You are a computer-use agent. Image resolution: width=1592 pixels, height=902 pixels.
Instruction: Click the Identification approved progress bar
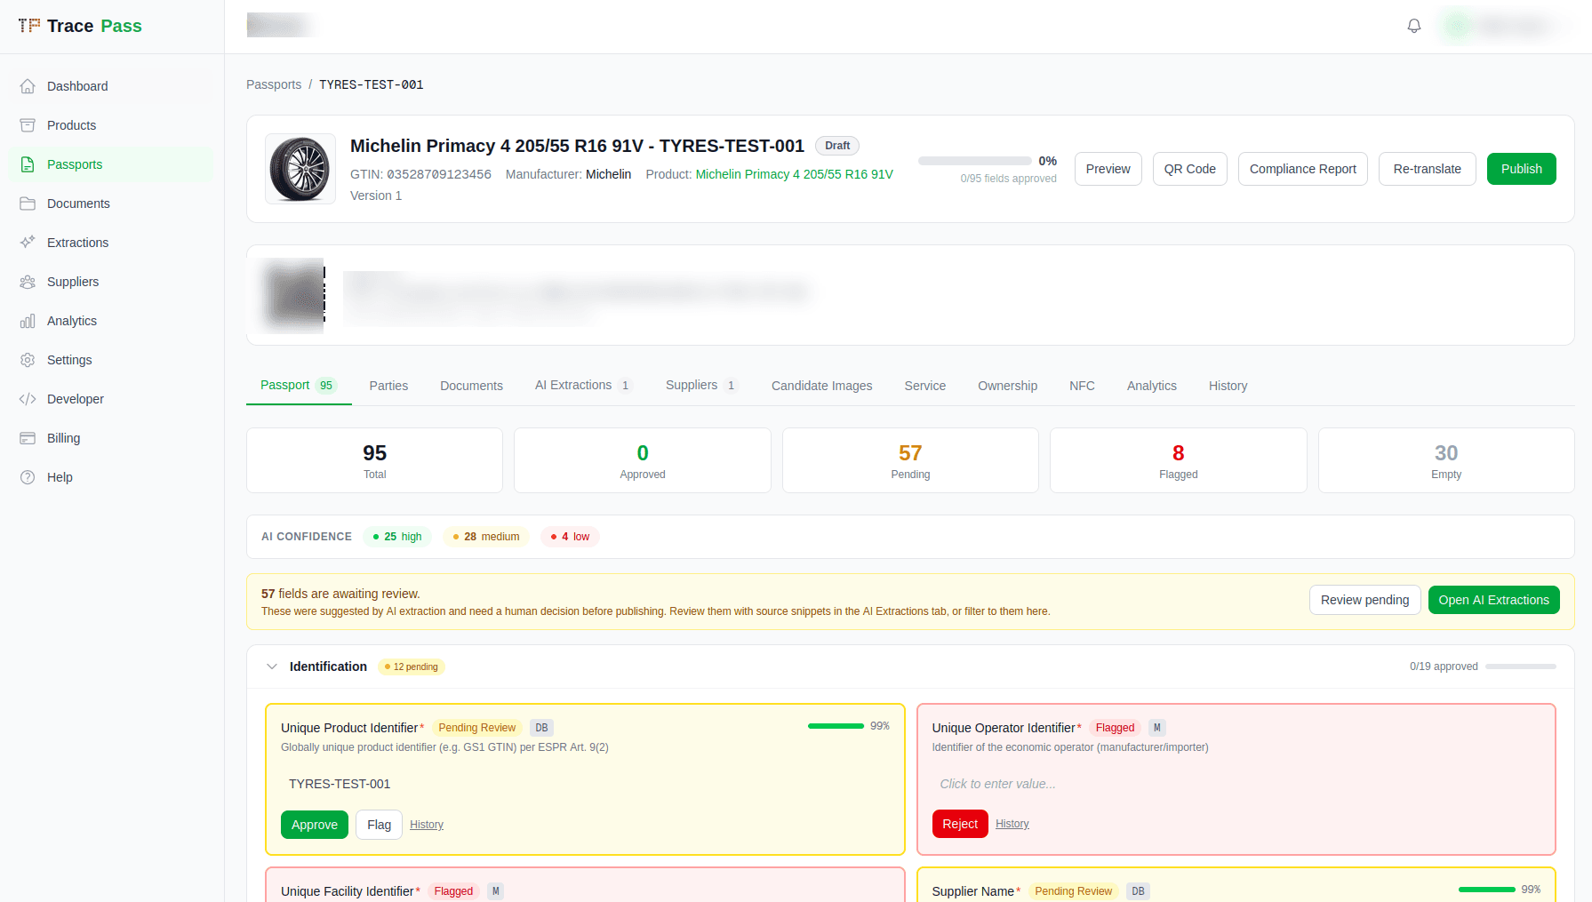click(1521, 667)
